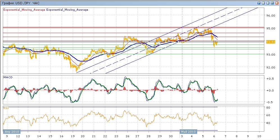Viewport: 280px width, 140px height.
Task: Click the 95.00 price axis label
Action: point(271,29)
